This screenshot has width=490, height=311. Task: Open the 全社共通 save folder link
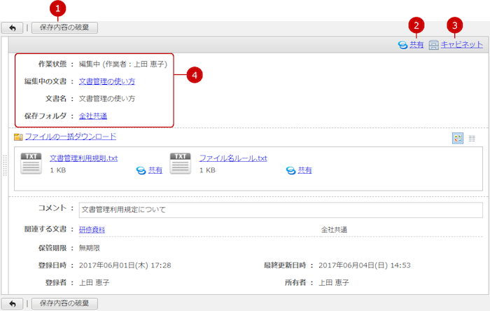[x=93, y=116]
